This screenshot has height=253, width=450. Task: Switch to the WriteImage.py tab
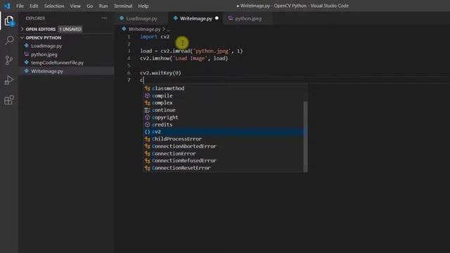tap(196, 18)
